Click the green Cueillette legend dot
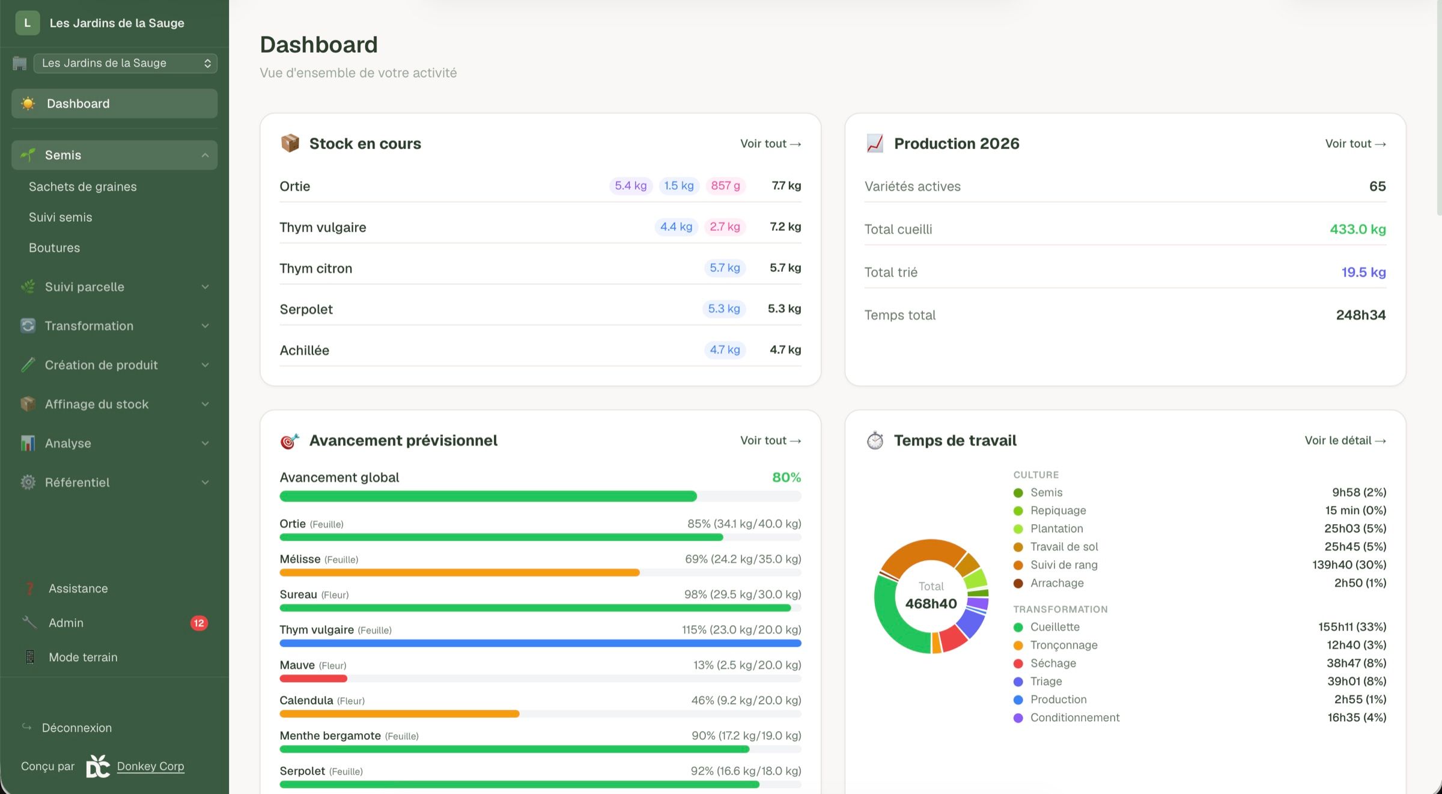 click(1018, 627)
